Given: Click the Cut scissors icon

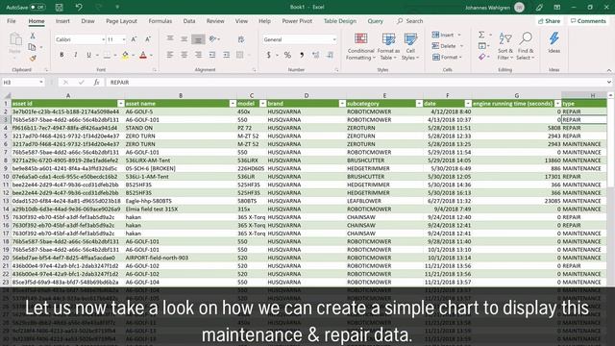Looking at the screenshot, I should 33,36.
